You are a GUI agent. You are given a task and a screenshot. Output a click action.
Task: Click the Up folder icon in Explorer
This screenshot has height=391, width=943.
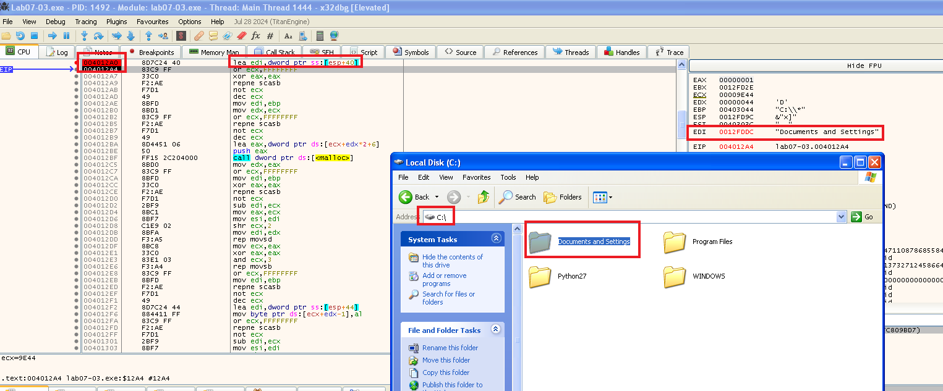pyautogui.click(x=484, y=197)
